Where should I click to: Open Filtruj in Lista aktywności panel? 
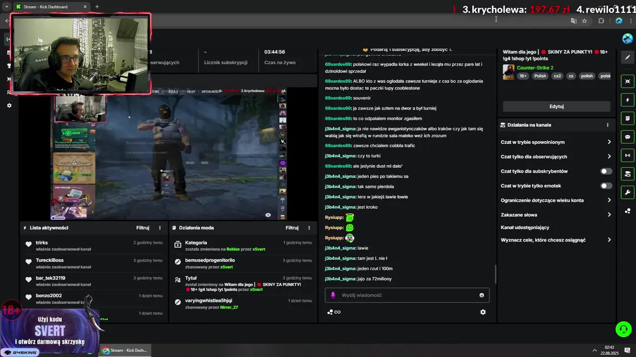[x=143, y=228]
